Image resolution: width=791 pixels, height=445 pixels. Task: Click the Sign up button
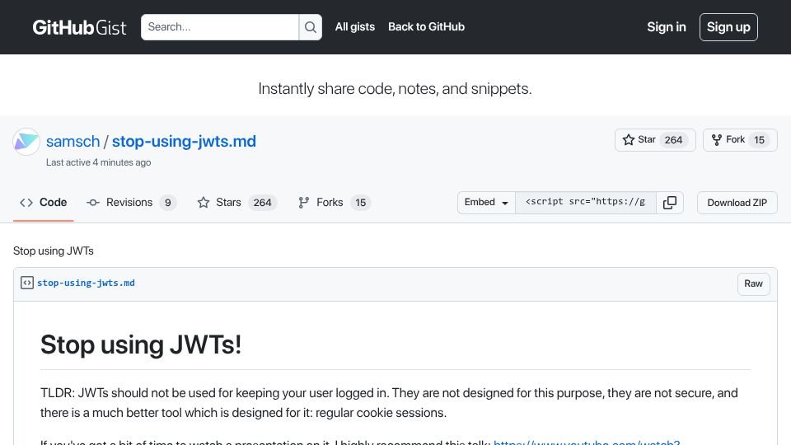[x=728, y=27]
